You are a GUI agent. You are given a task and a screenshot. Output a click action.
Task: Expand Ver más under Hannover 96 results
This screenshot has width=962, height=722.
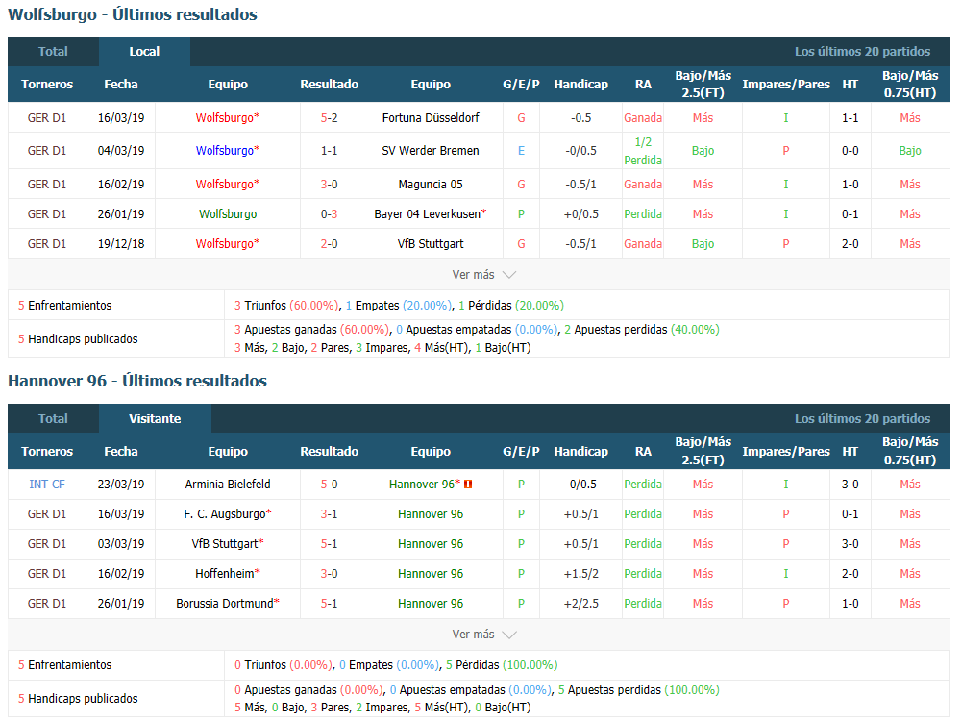(483, 635)
